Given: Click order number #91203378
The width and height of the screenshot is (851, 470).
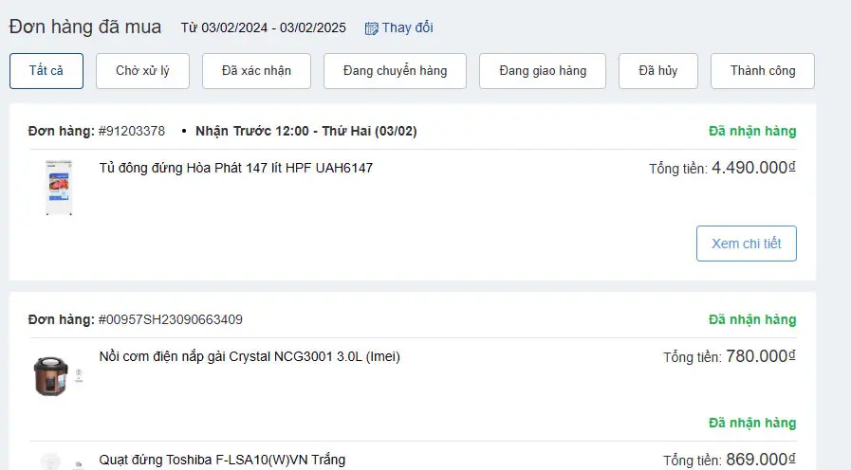Looking at the screenshot, I should 131,131.
